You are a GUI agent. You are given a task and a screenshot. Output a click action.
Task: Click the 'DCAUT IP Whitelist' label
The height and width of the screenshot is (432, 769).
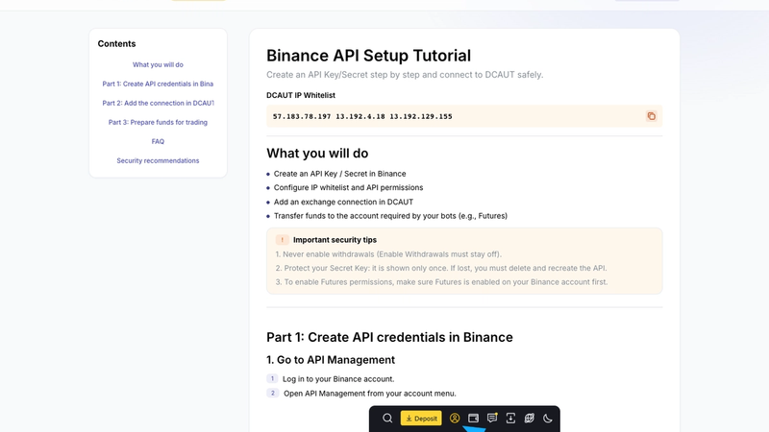301,95
